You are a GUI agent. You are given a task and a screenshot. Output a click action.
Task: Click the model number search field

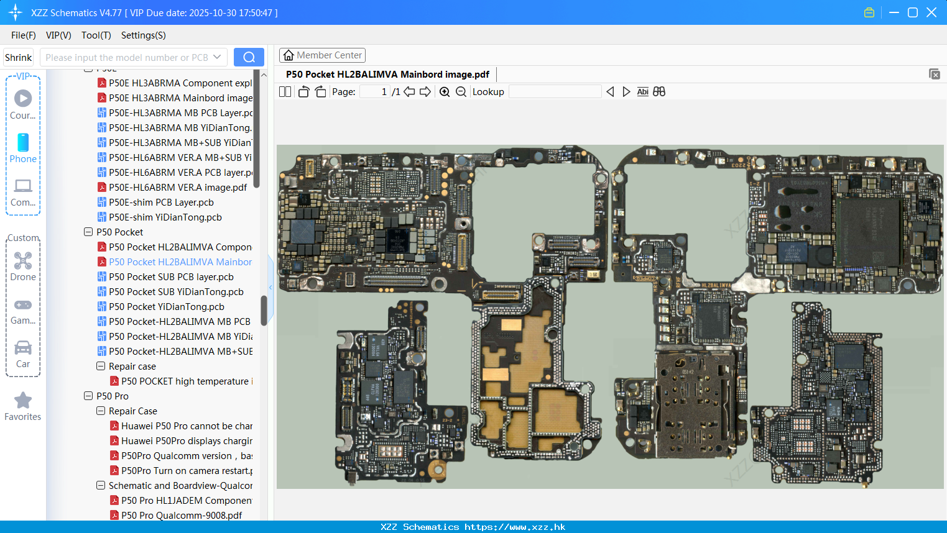coord(127,57)
